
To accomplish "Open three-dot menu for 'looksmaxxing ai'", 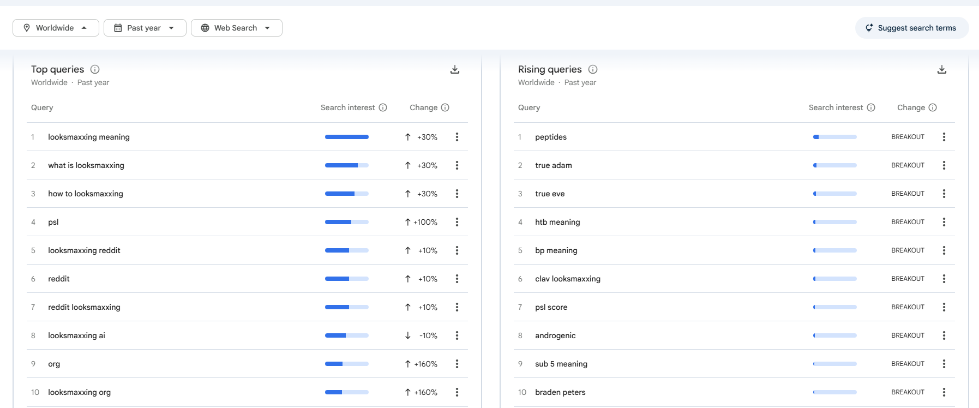I will click(x=457, y=335).
